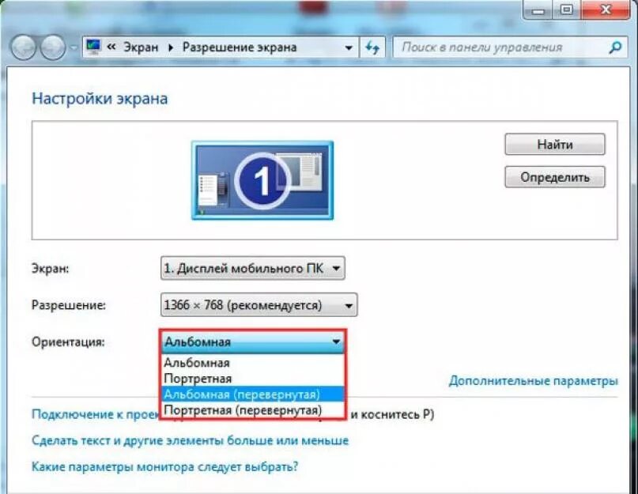Open link Сделать текст и другие элементы больше
Screen dimensions: 638x494
[190, 441]
